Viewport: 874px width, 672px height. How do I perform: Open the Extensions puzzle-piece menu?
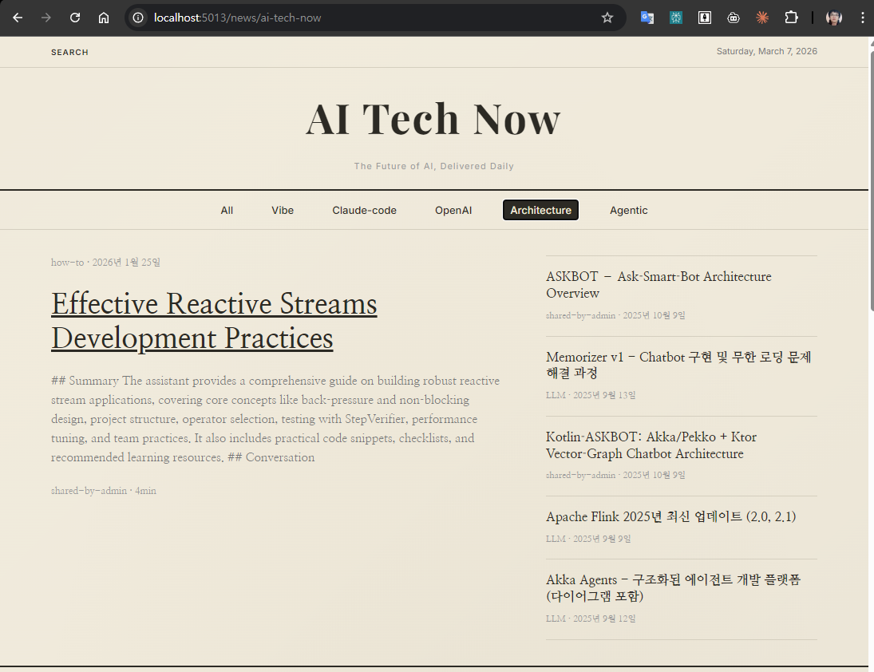[791, 18]
